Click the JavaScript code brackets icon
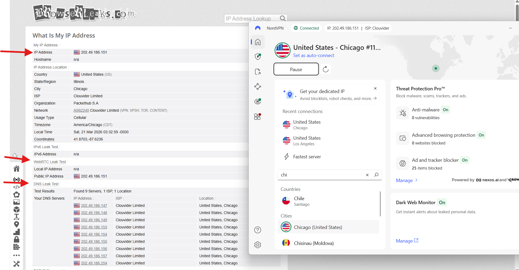Image resolution: width=519 pixels, height=270 pixels. coord(17,187)
